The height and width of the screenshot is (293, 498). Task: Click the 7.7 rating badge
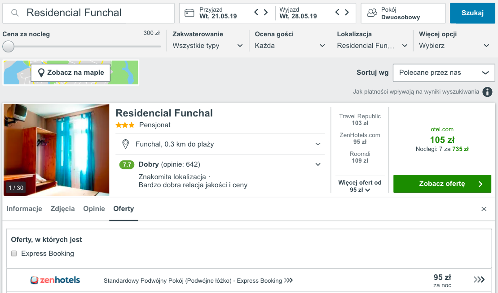click(x=127, y=165)
